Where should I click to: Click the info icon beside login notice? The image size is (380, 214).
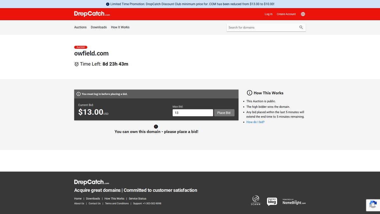coord(79,94)
